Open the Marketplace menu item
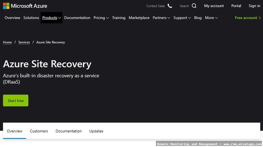 pyautogui.click(x=139, y=18)
